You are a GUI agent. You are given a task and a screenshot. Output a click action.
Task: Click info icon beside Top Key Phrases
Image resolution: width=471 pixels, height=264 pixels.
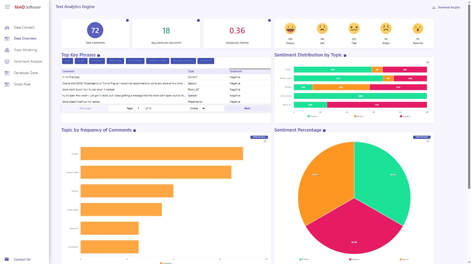point(99,55)
